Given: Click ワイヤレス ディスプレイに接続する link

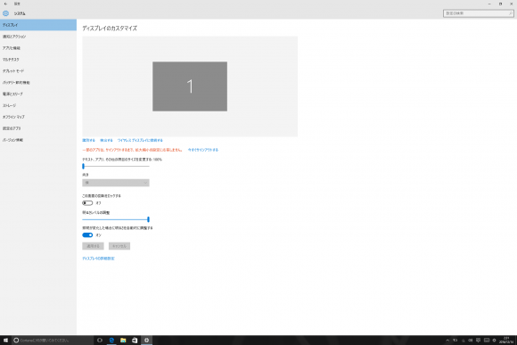Looking at the screenshot, I should (x=140, y=140).
